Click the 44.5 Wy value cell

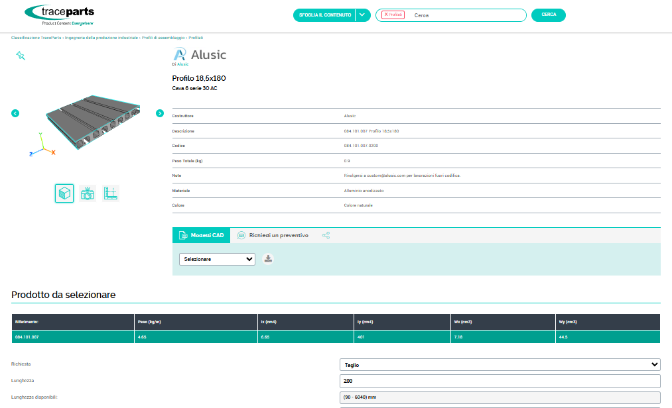[608, 337]
